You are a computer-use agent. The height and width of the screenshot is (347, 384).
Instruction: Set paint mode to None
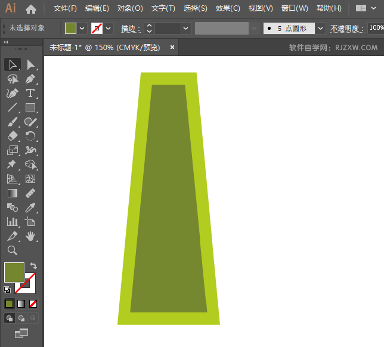pos(33,303)
